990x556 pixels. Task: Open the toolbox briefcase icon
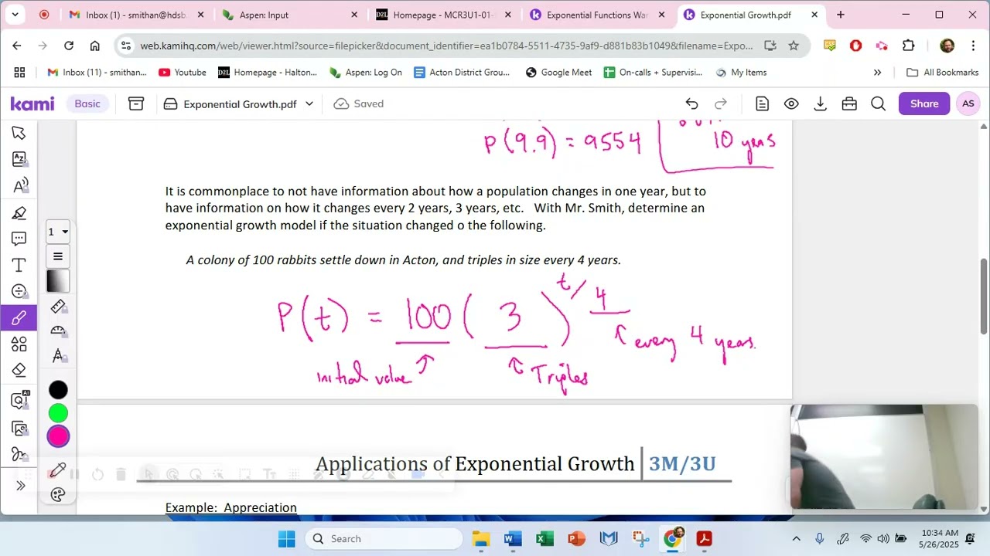point(849,103)
